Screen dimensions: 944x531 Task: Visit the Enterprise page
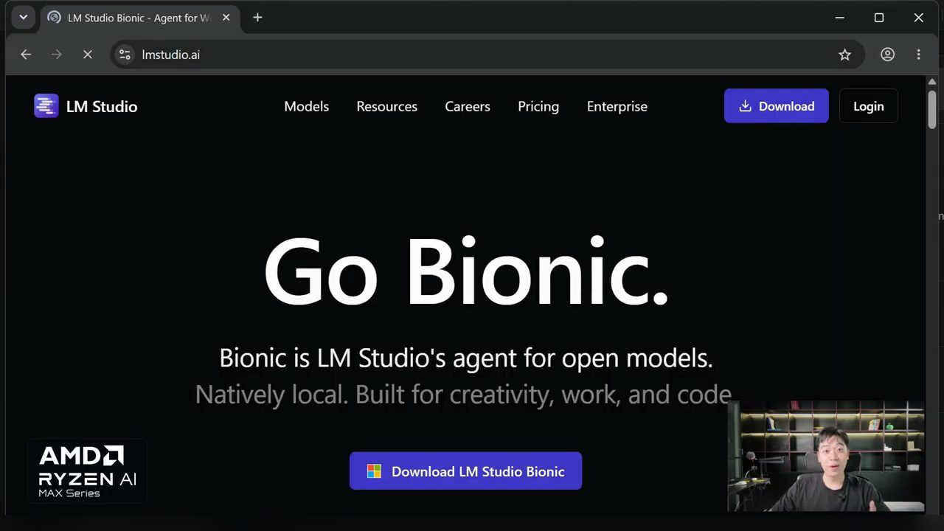coord(617,106)
